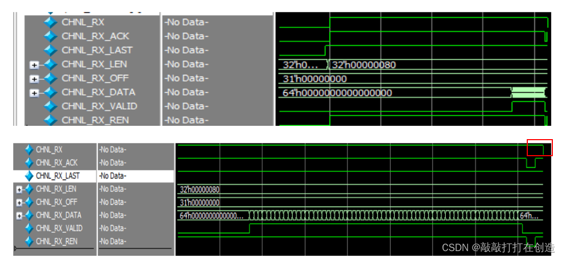Click the CHNL_RX_REN signal diamond icon in the top panel
Image resolution: width=563 pixels, height=258 pixels.
tap(50, 120)
